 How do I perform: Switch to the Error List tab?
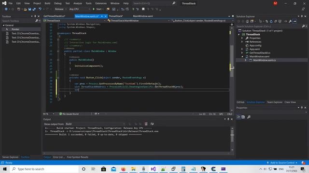point(59,157)
